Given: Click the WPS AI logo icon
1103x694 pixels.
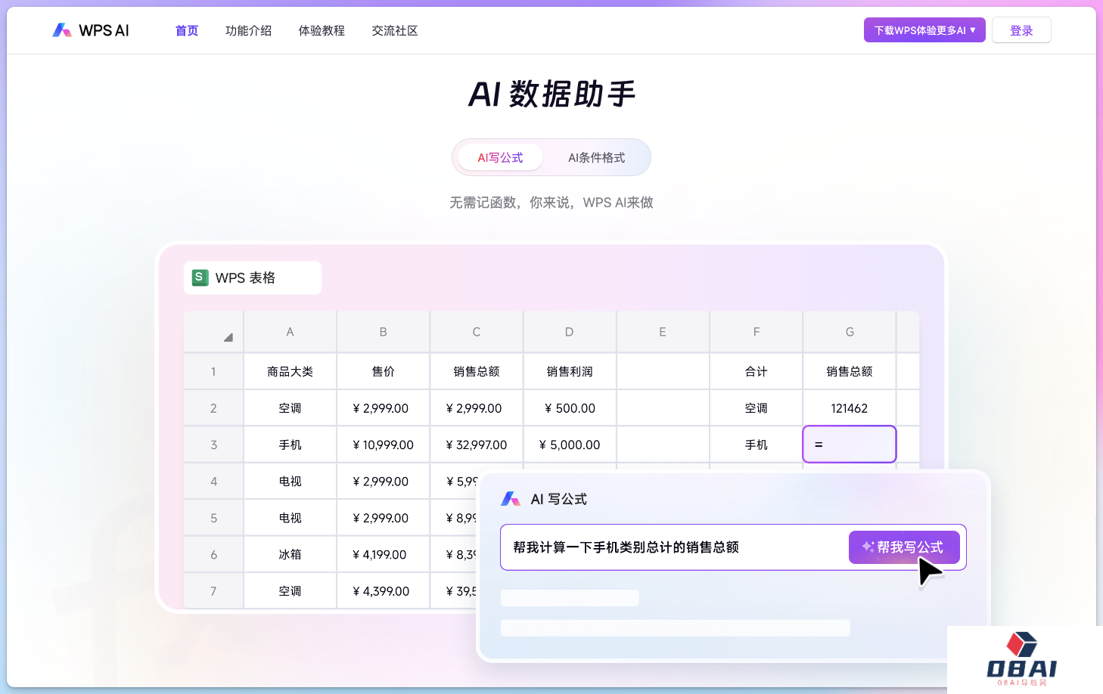Looking at the screenshot, I should coord(62,30).
